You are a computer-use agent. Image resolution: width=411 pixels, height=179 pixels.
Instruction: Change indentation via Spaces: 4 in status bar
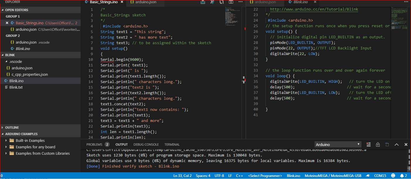pyautogui.click(x=203, y=175)
